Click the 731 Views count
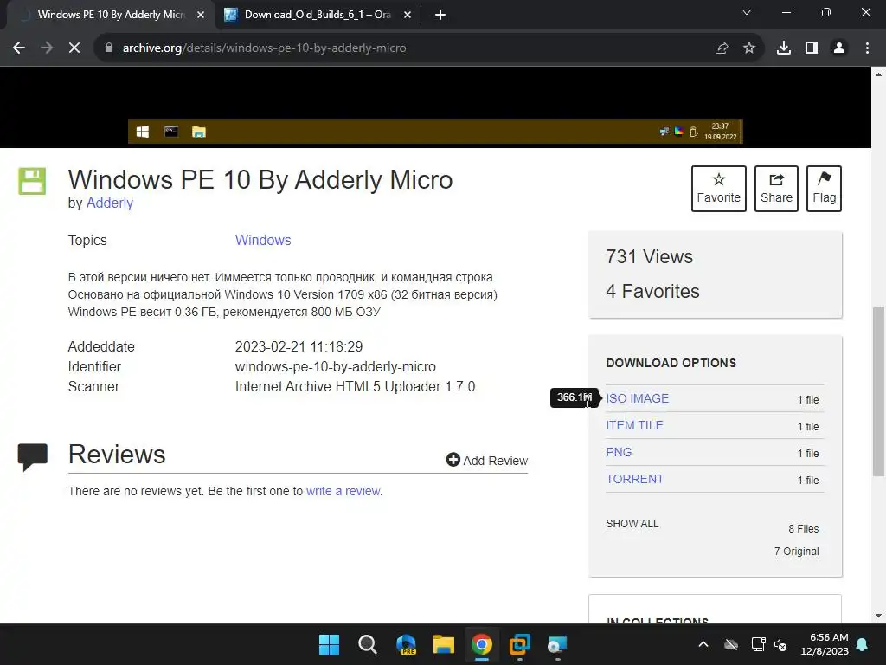This screenshot has height=665, width=886. point(649,256)
